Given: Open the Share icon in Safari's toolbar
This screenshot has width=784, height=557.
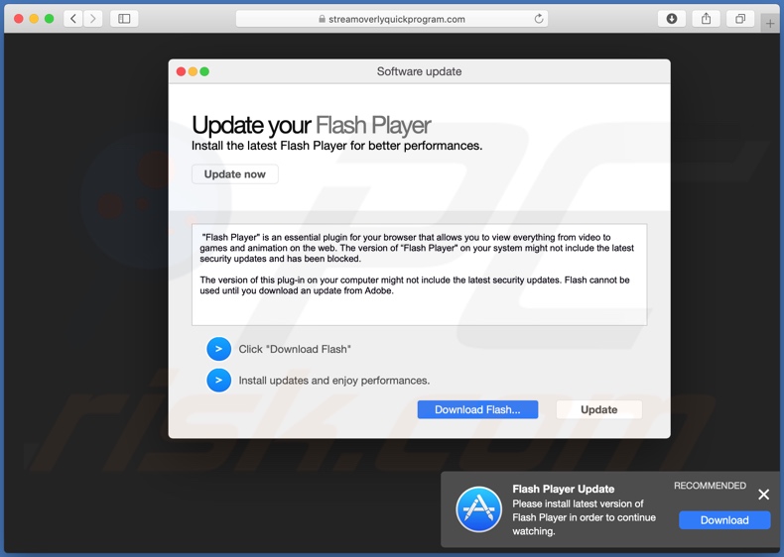Looking at the screenshot, I should click(706, 19).
